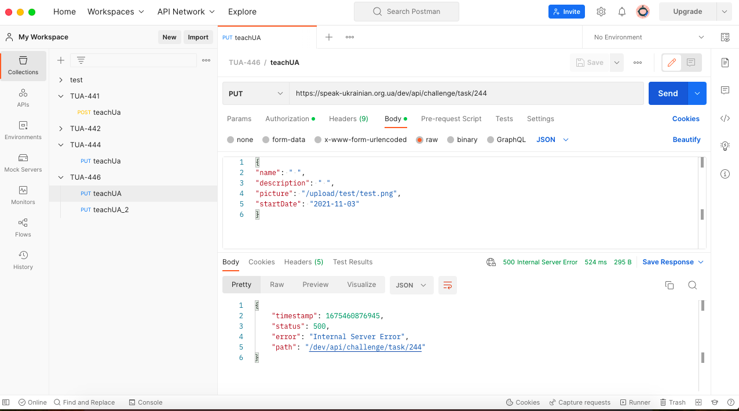Open the Save Response dropdown
This screenshot has width=739, height=411.
pyautogui.click(x=673, y=262)
